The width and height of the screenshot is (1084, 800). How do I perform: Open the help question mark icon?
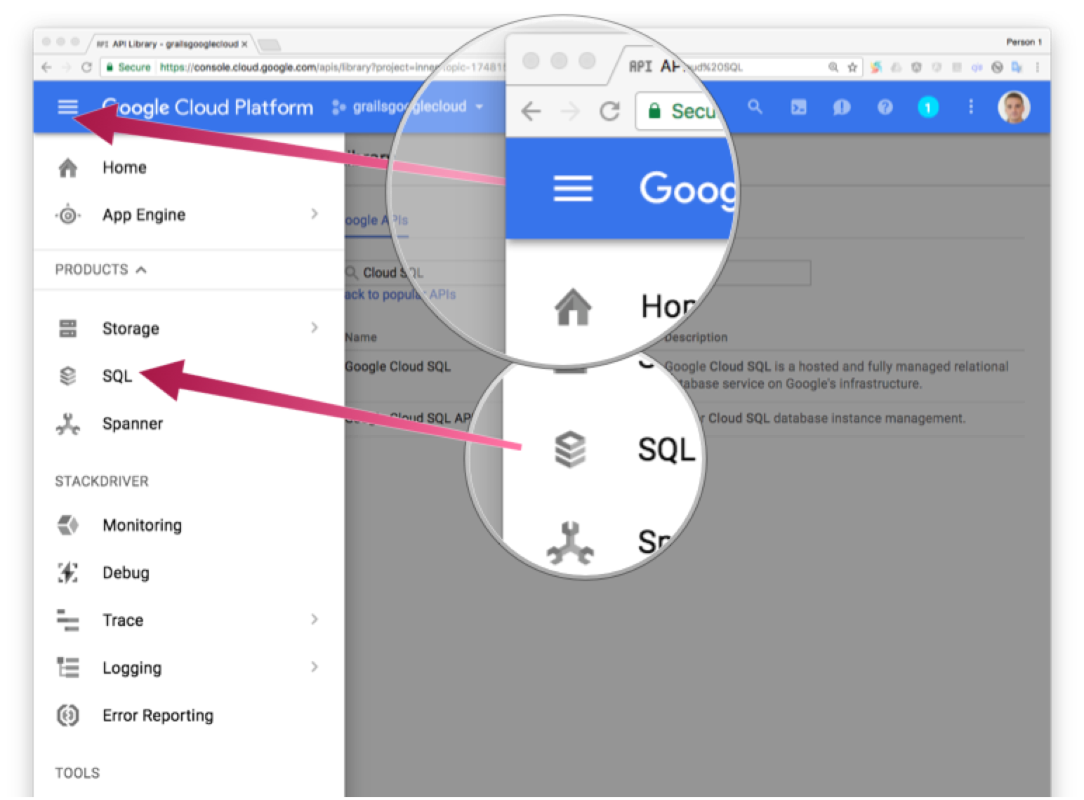885,107
